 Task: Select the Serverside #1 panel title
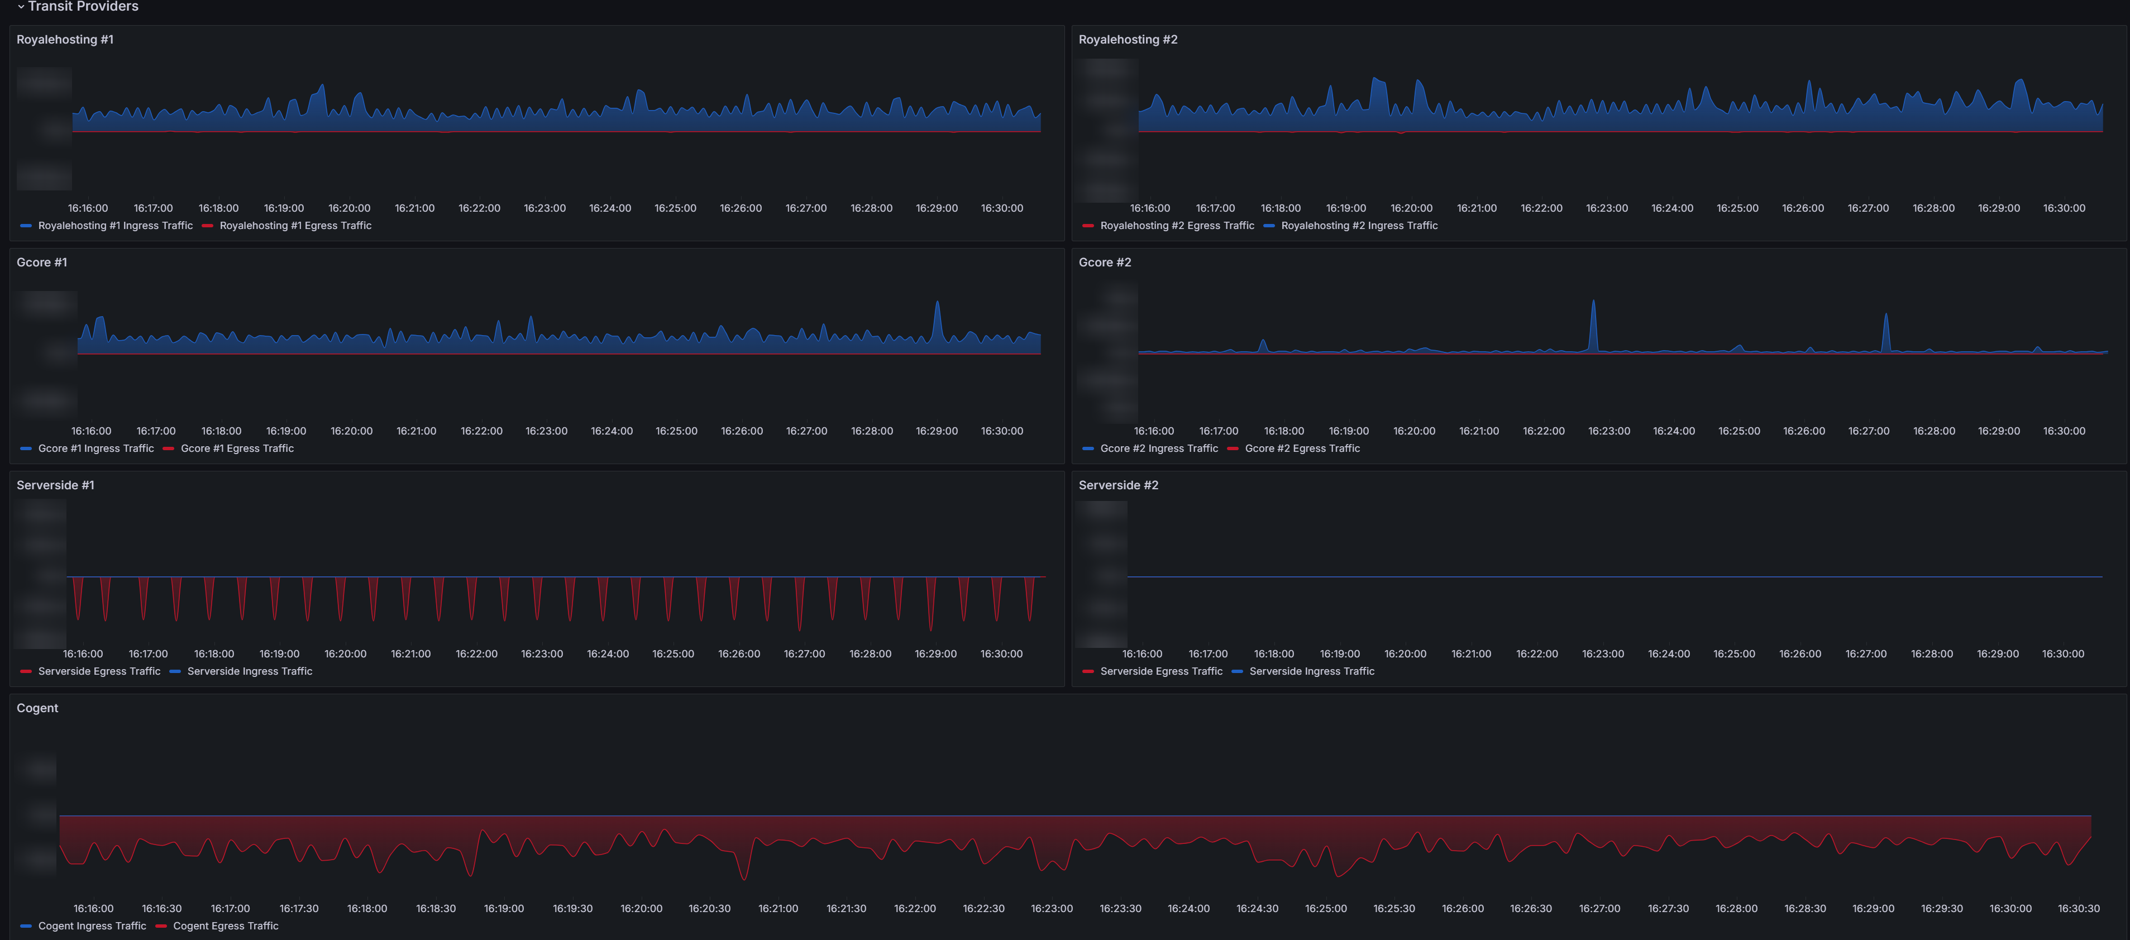click(x=55, y=485)
